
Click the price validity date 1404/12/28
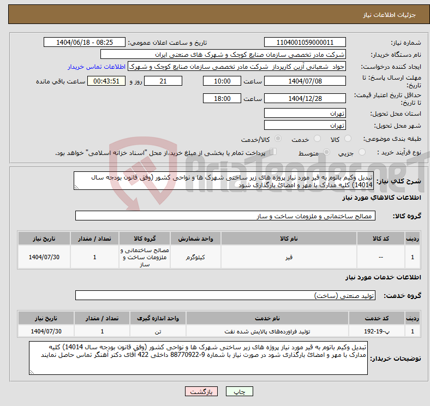(x=304, y=98)
